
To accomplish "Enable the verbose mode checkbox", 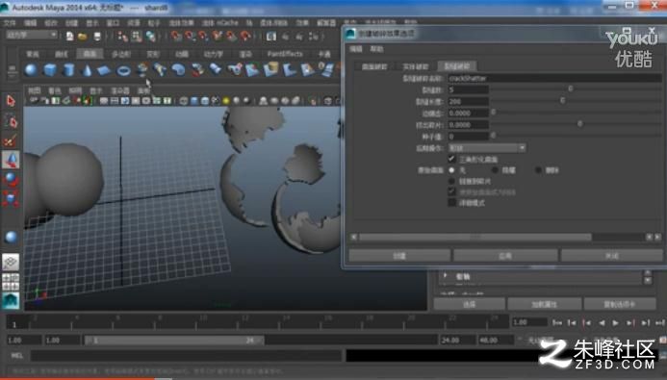I will 451,203.
